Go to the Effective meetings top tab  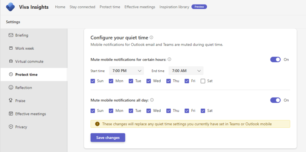point(140,7)
